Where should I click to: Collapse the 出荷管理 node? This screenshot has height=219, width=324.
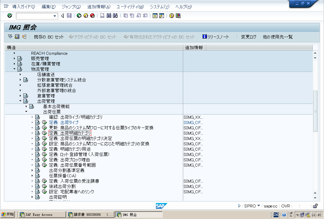coord(20,101)
